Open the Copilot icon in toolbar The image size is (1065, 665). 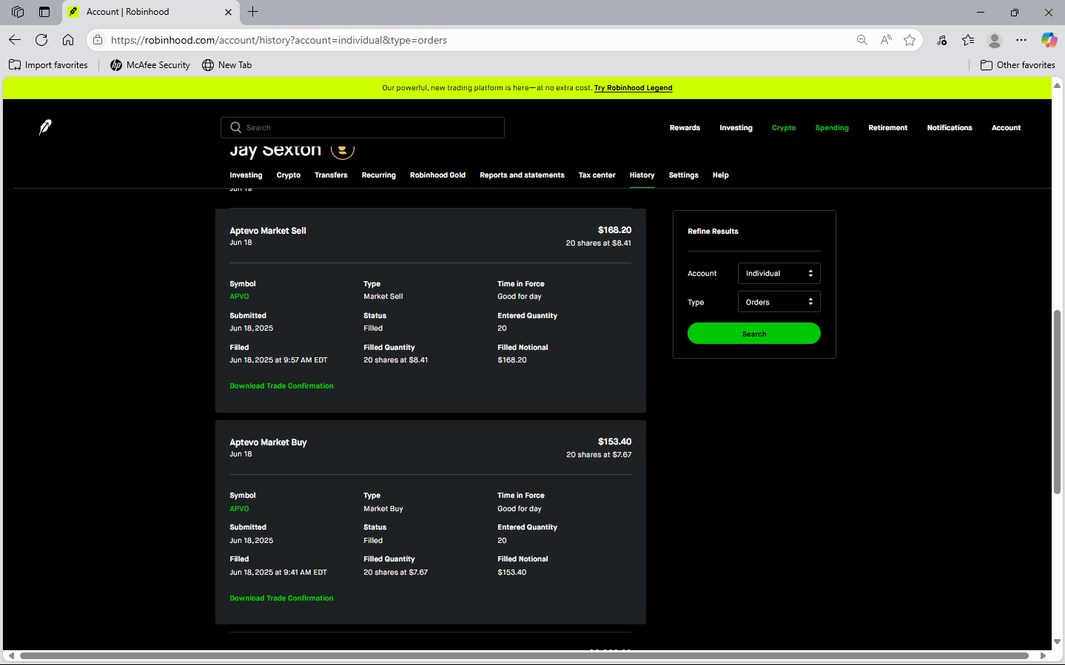[x=1049, y=40]
